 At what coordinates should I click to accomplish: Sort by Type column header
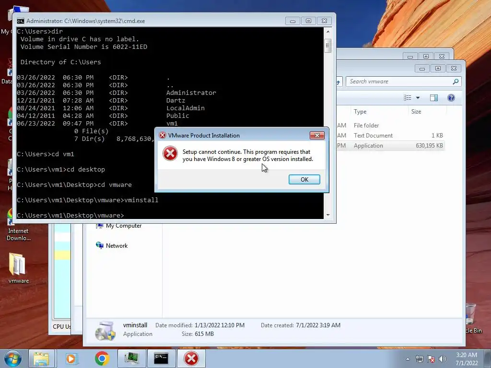tap(360, 111)
